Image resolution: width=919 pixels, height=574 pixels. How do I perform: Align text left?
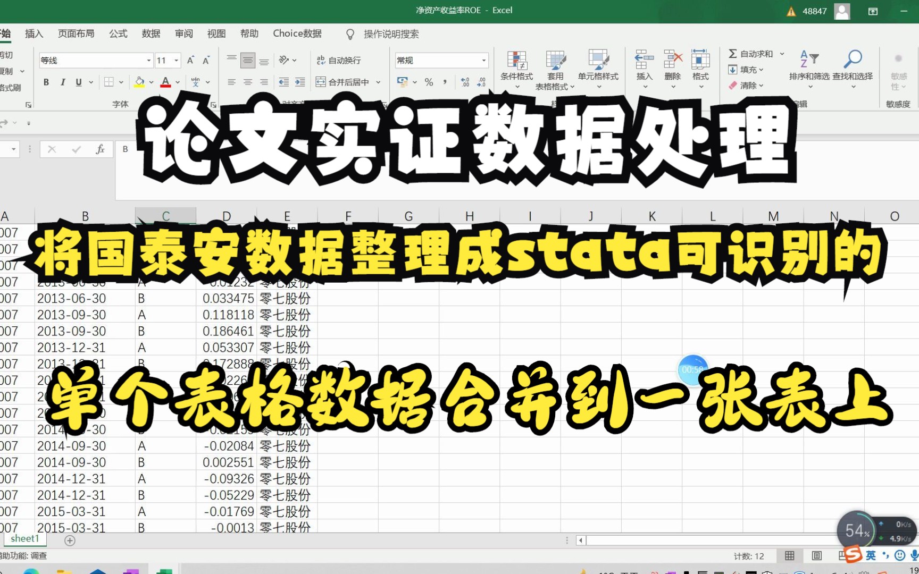tap(231, 82)
